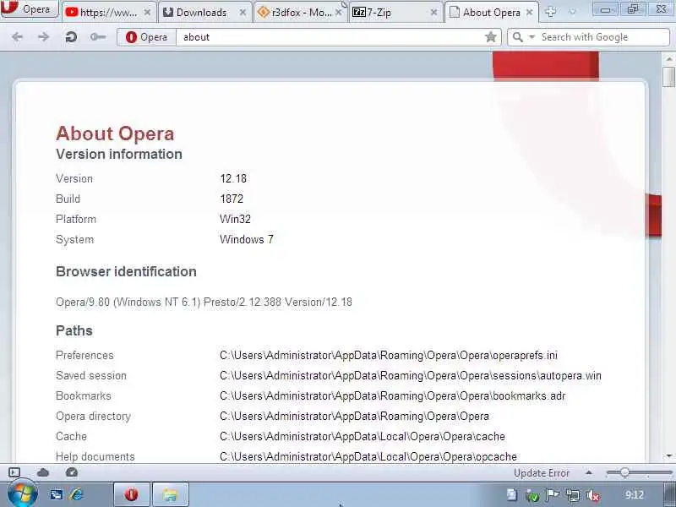Screen dimensions: 676x507
Task: Click the Show desktop button
Action: tap(668, 495)
